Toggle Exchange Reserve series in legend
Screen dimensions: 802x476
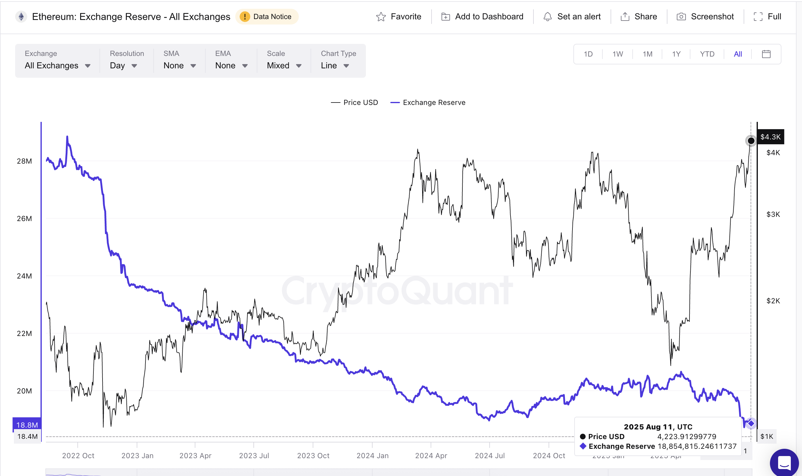[427, 102]
